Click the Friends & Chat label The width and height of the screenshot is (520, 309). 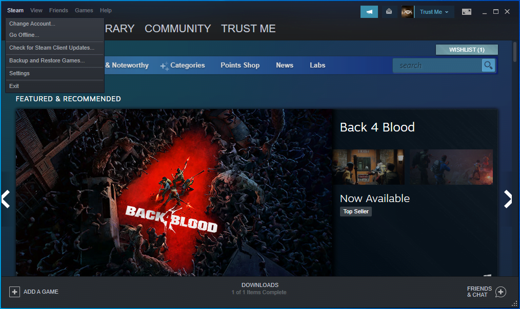(x=479, y=292)
